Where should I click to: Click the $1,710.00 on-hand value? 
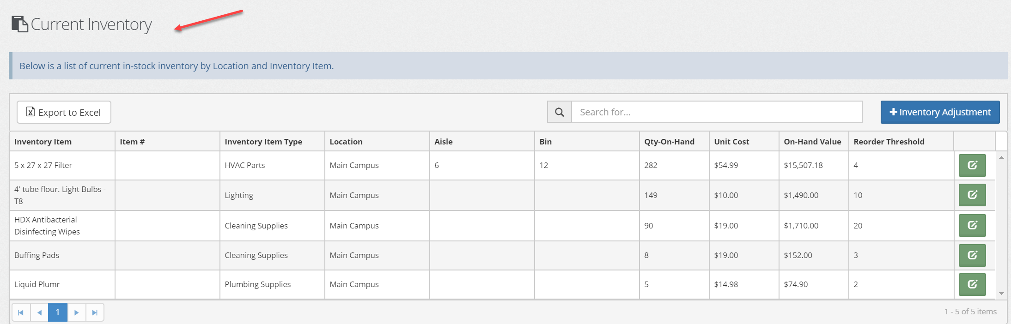tap(801, 226)
